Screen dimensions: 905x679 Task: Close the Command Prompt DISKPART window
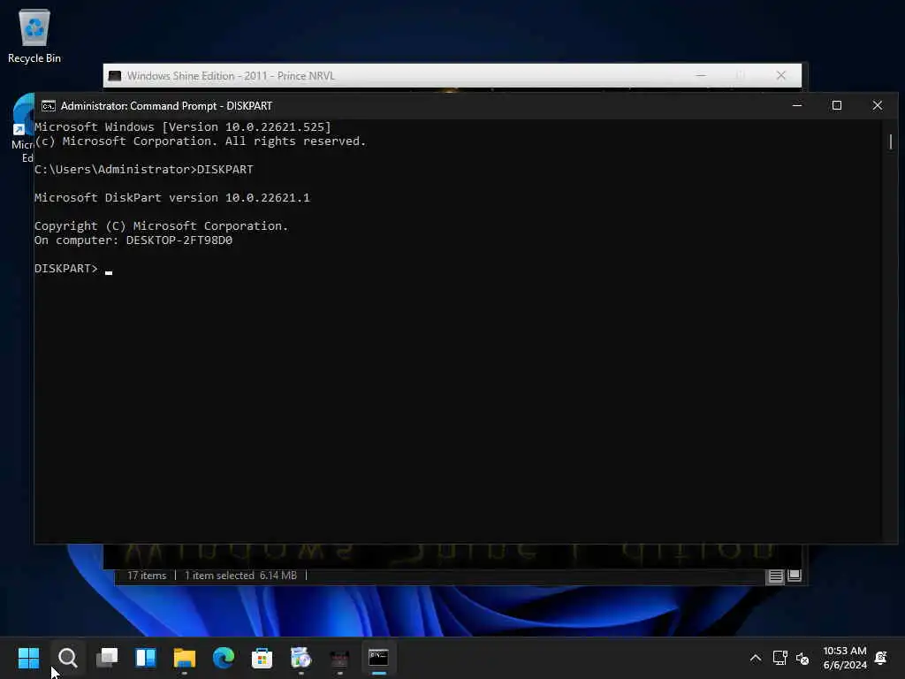coord(878,105)
